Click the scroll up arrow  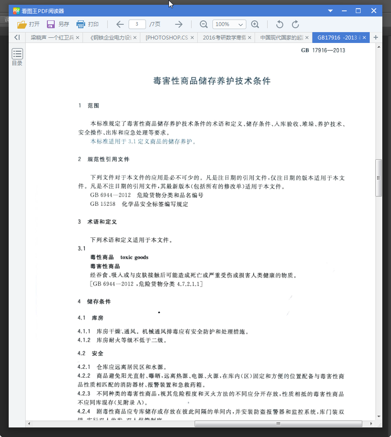(x=378, y=47)
